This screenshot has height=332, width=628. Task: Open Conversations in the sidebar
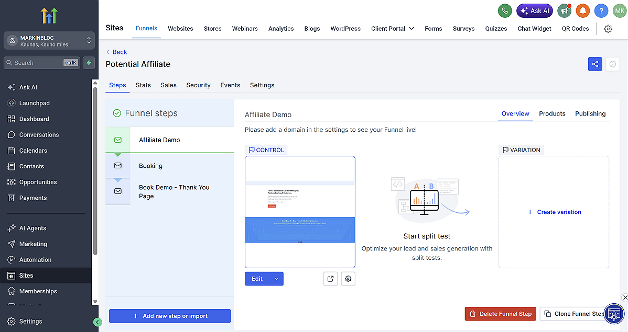click(39, 135)
